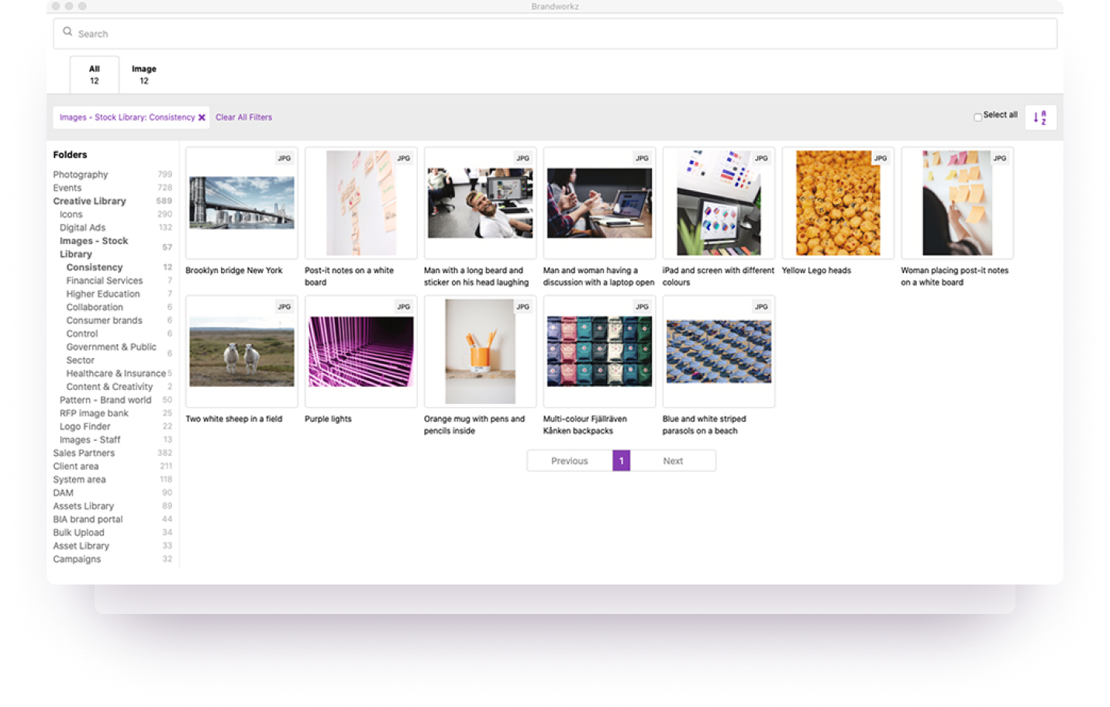1110x707 pixels.
Task: Open the Yellow Lego heads thumbnail
Action: point(838,203)
